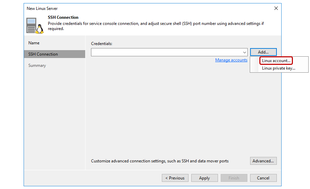
Task: Go back with the Previous button
Action: pos(175,178)
